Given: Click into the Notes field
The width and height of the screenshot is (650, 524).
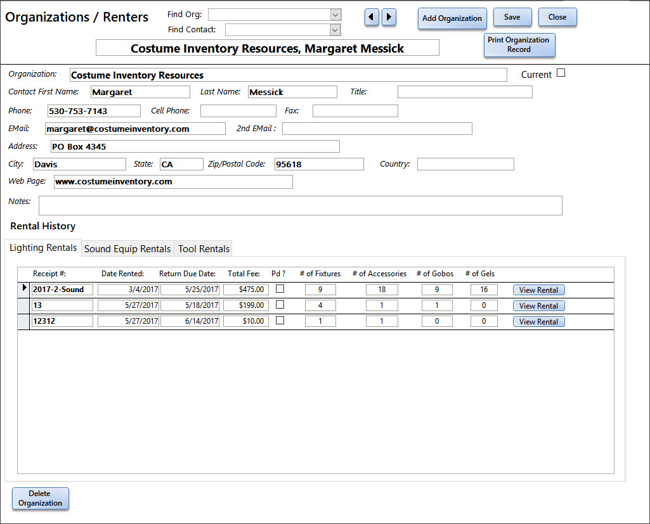Looking at the screenshot, I should (300, 206).
